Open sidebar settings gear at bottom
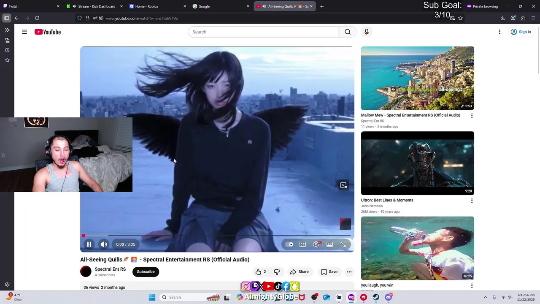Screen dimensions: 540x304 (x=7, y=285)
